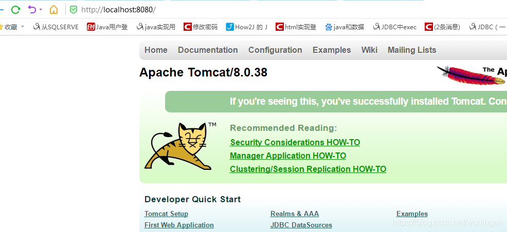Open the Java用户登 bookmark
This screenshot has height=232, width=507.
coord(107,27)
